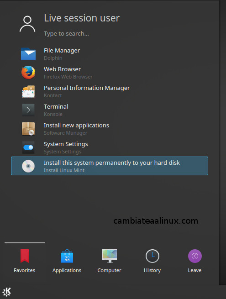Click the History clock icon
This screenshot has width=226, height=299.
click(152, 256)
